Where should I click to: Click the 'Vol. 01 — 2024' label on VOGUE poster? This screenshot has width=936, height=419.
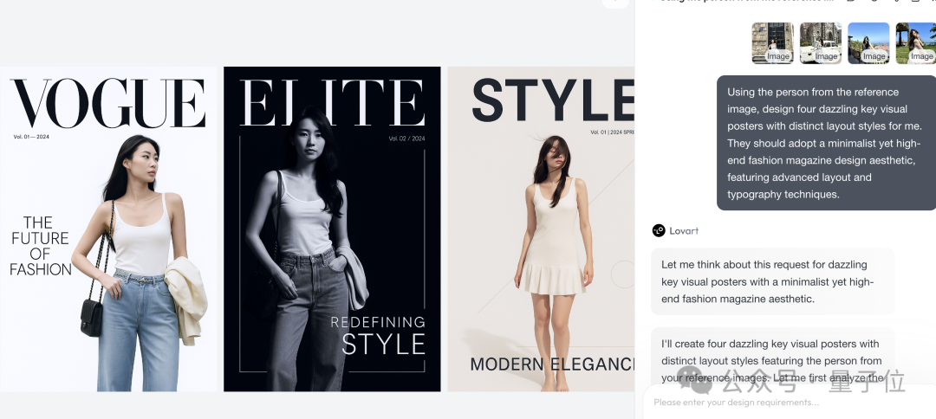(31, 137)
